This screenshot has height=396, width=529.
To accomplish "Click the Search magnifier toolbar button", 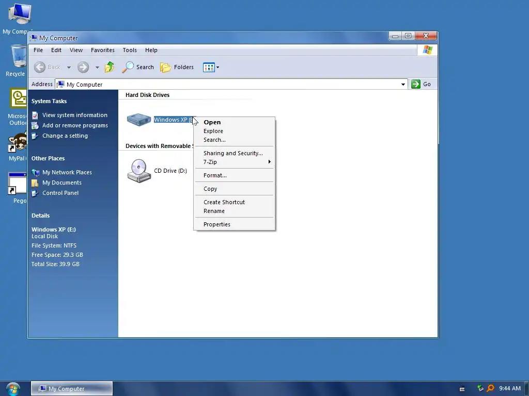I will (x=137, y=67).
